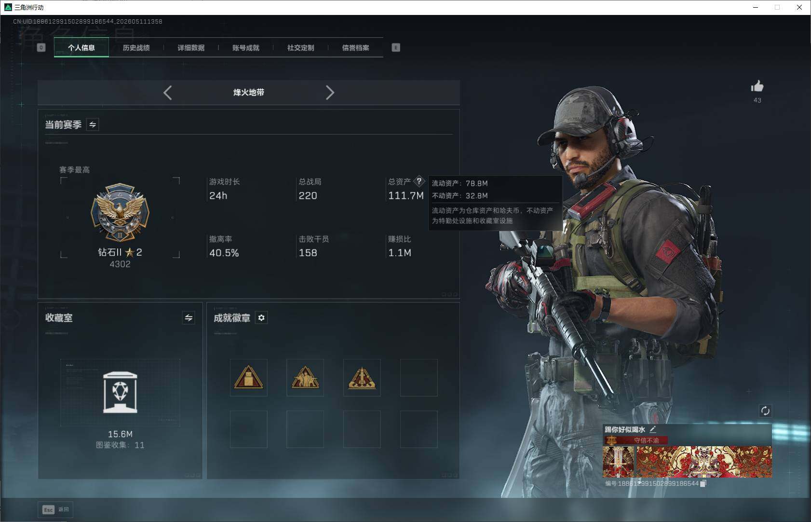Click the like count 43
This screenshot has height=522, width=811.
(757, 100)
